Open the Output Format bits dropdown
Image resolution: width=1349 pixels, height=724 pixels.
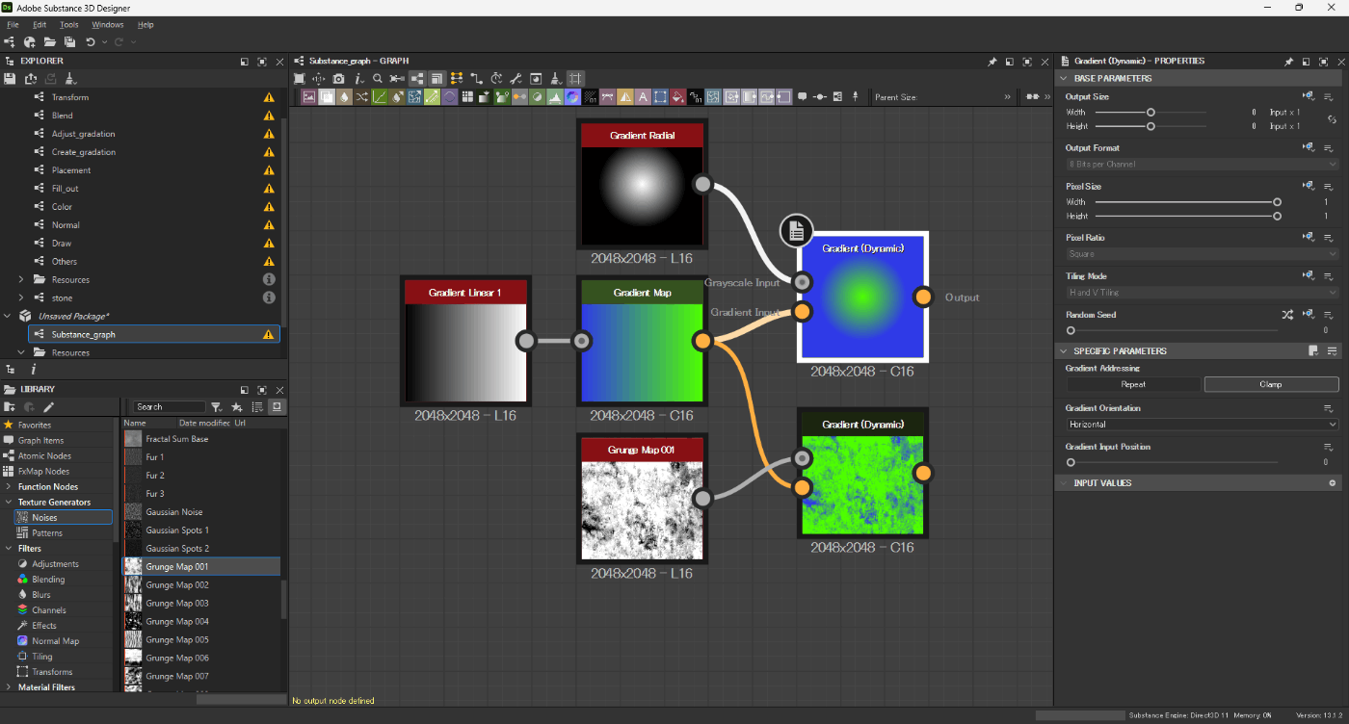(x=1202, y=165)
